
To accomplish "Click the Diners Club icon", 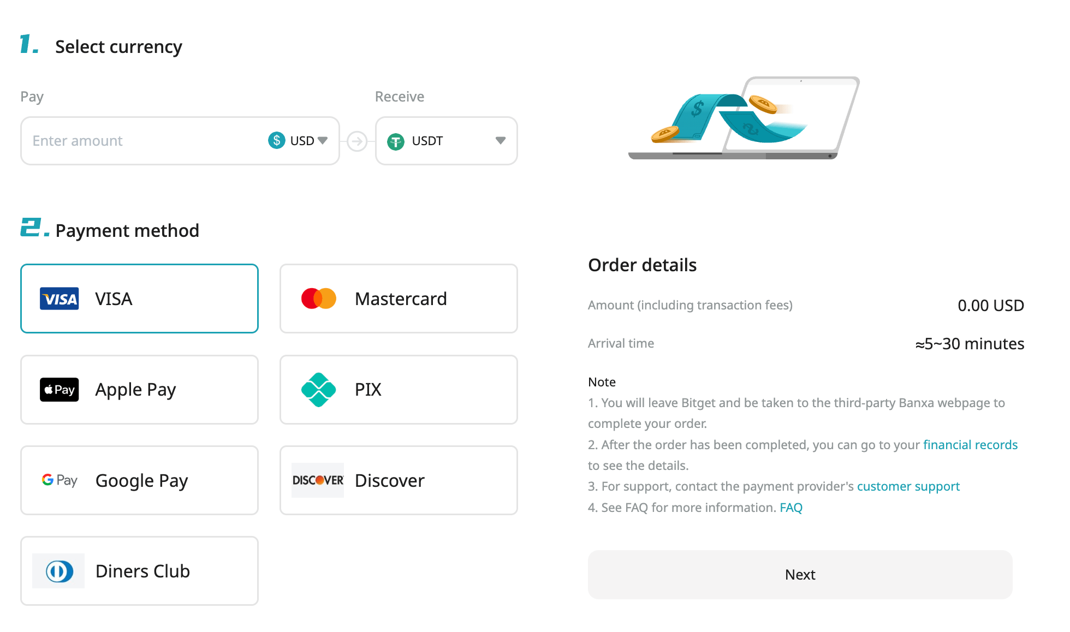I will click(x=60, y=570).
